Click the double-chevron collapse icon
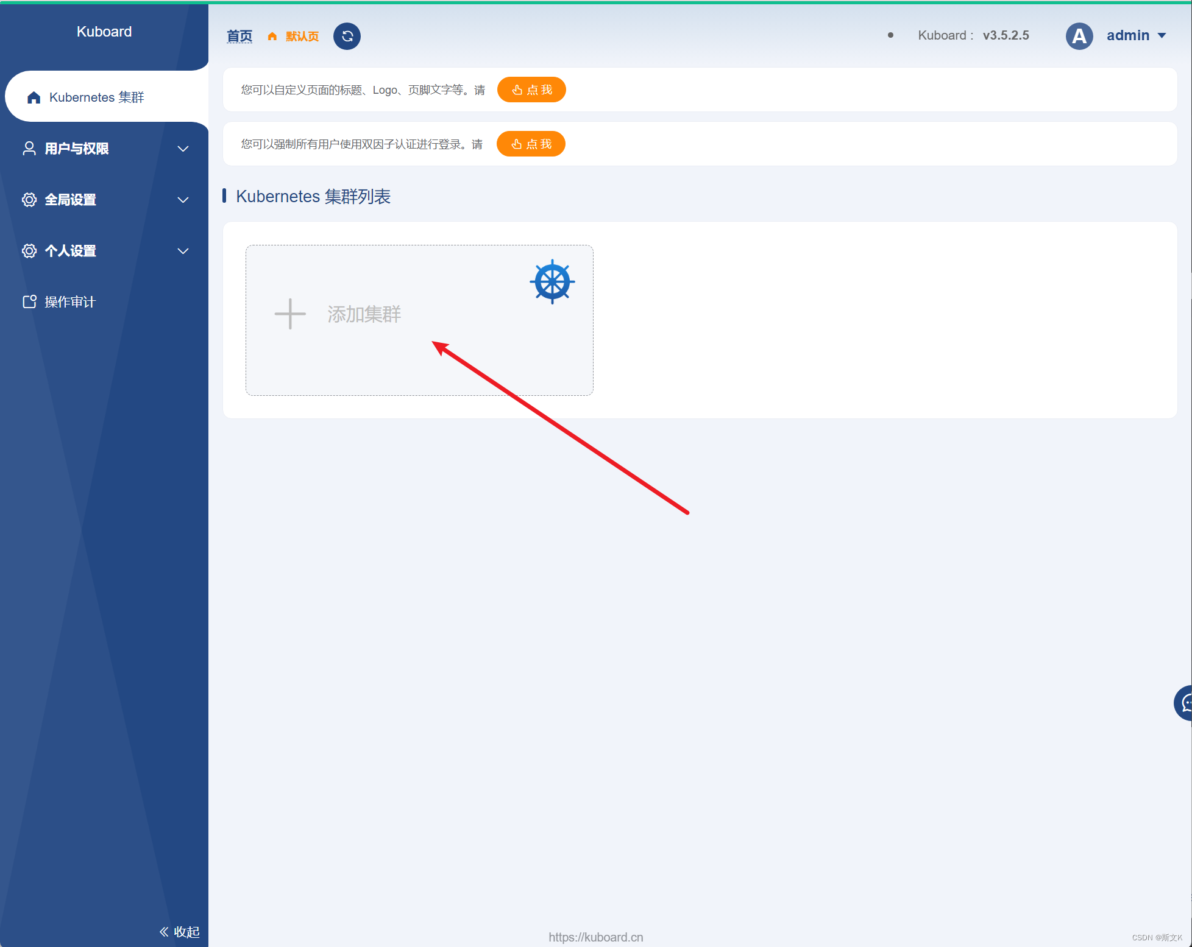The width and height of the screenshot is (1192, 947). point(164,932)
